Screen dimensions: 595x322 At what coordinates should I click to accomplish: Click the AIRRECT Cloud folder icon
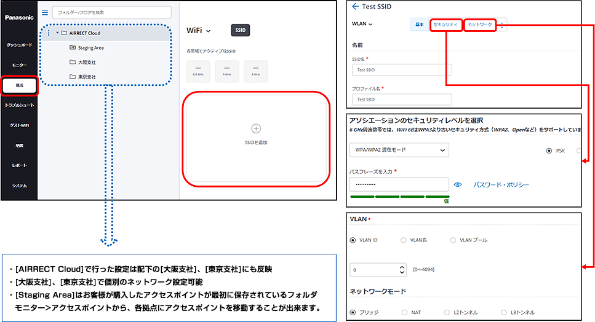tap(64, 33)
